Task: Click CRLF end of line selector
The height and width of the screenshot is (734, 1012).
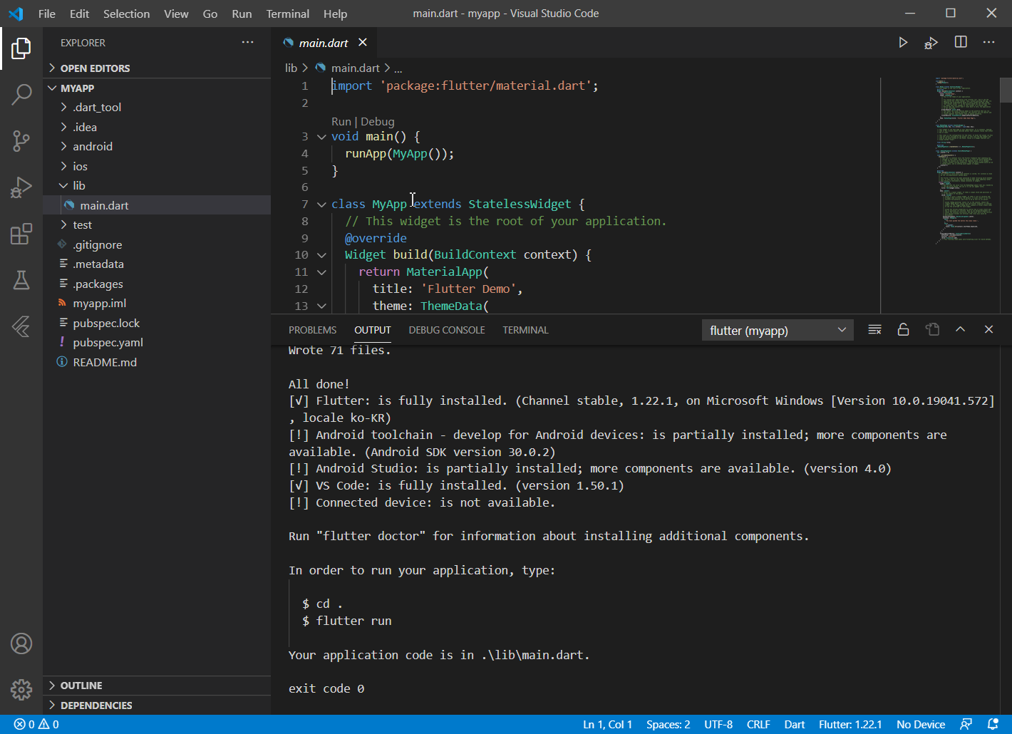Action: click(758, 724)
